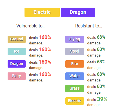Image resolution: width=120 pixels, height=112 pixels.
Task: Select the Ice type badge
Action: [x=17, y=51]
